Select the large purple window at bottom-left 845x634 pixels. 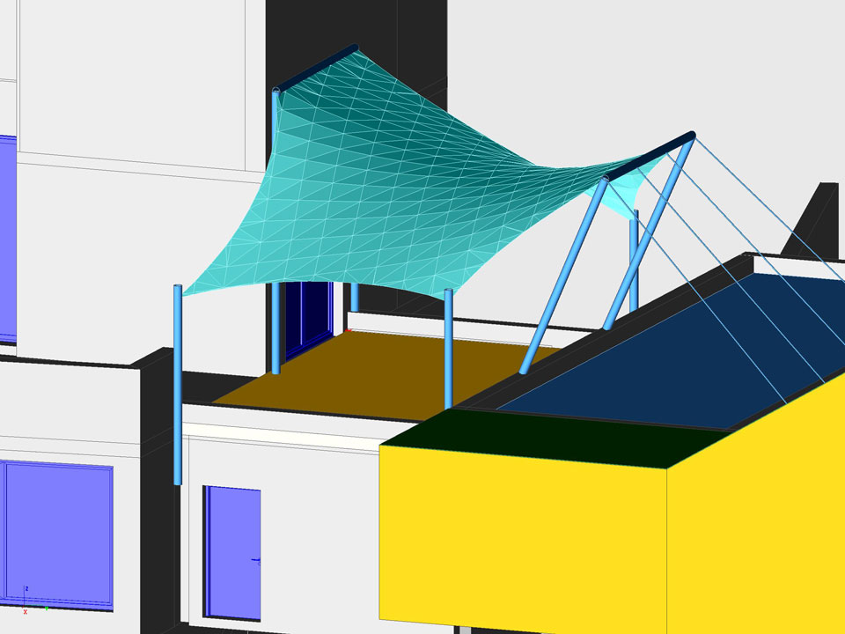tap(58, 533)
